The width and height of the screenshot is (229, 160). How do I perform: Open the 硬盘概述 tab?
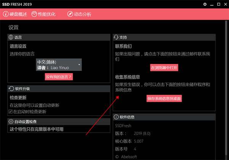tap(15, 14)
